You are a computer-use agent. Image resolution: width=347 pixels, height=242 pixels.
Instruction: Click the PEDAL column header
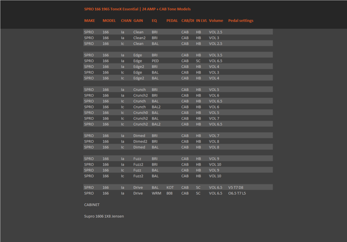(x=172, y=21)
